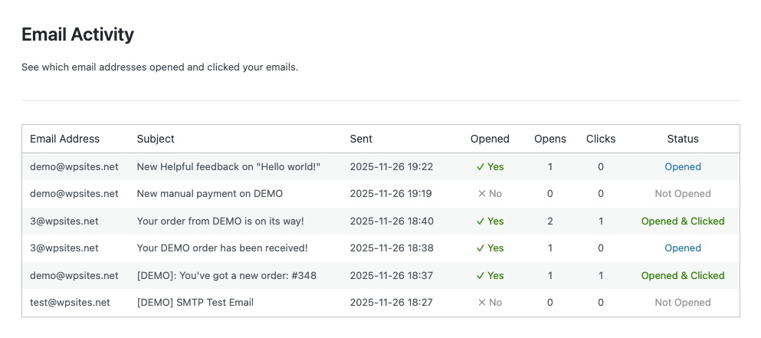Click the Email Activity heading

point(77,34)
